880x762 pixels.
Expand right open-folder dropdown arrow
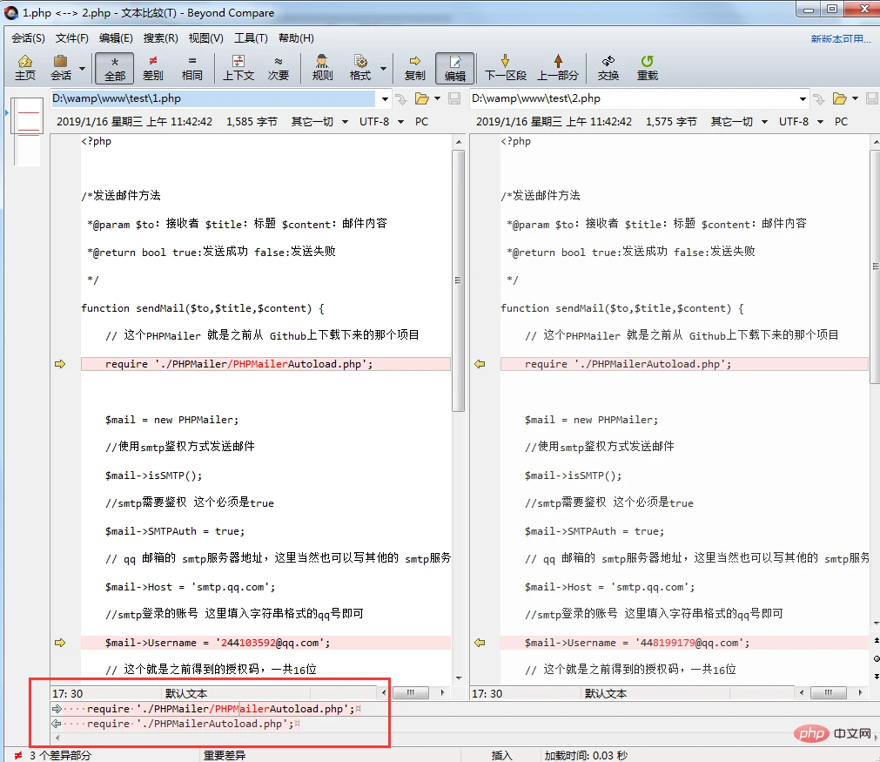[856, 98]
